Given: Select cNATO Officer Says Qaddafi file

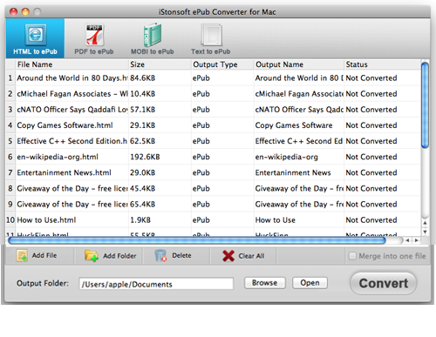Looking at the screenshot, I should 214,110.
